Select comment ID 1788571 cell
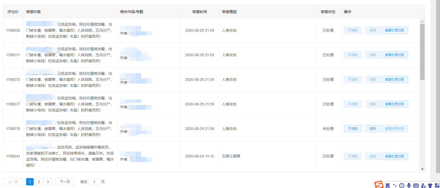The height and width of the screenshot is (188, 440). 13,55
